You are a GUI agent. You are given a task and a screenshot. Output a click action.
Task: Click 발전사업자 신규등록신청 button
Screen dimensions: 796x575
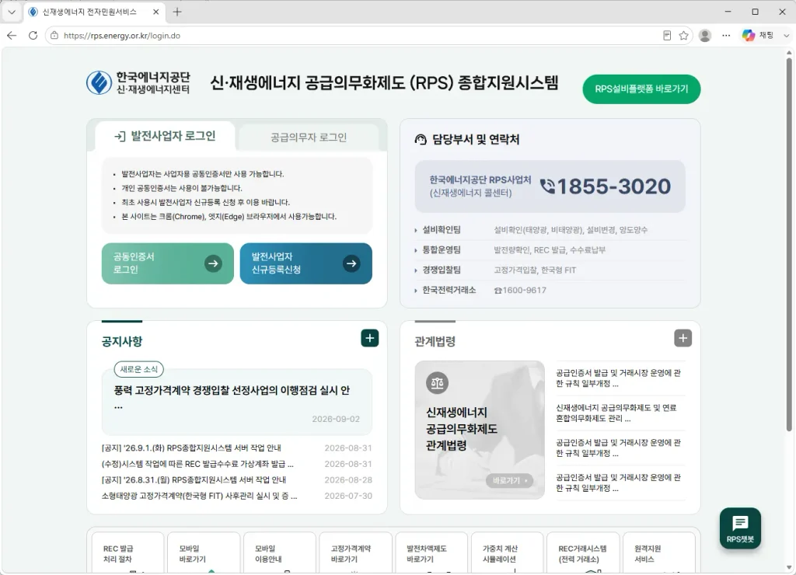305,263
